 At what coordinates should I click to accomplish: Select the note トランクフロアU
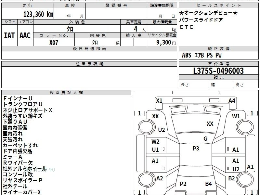(x=23, y=104)
